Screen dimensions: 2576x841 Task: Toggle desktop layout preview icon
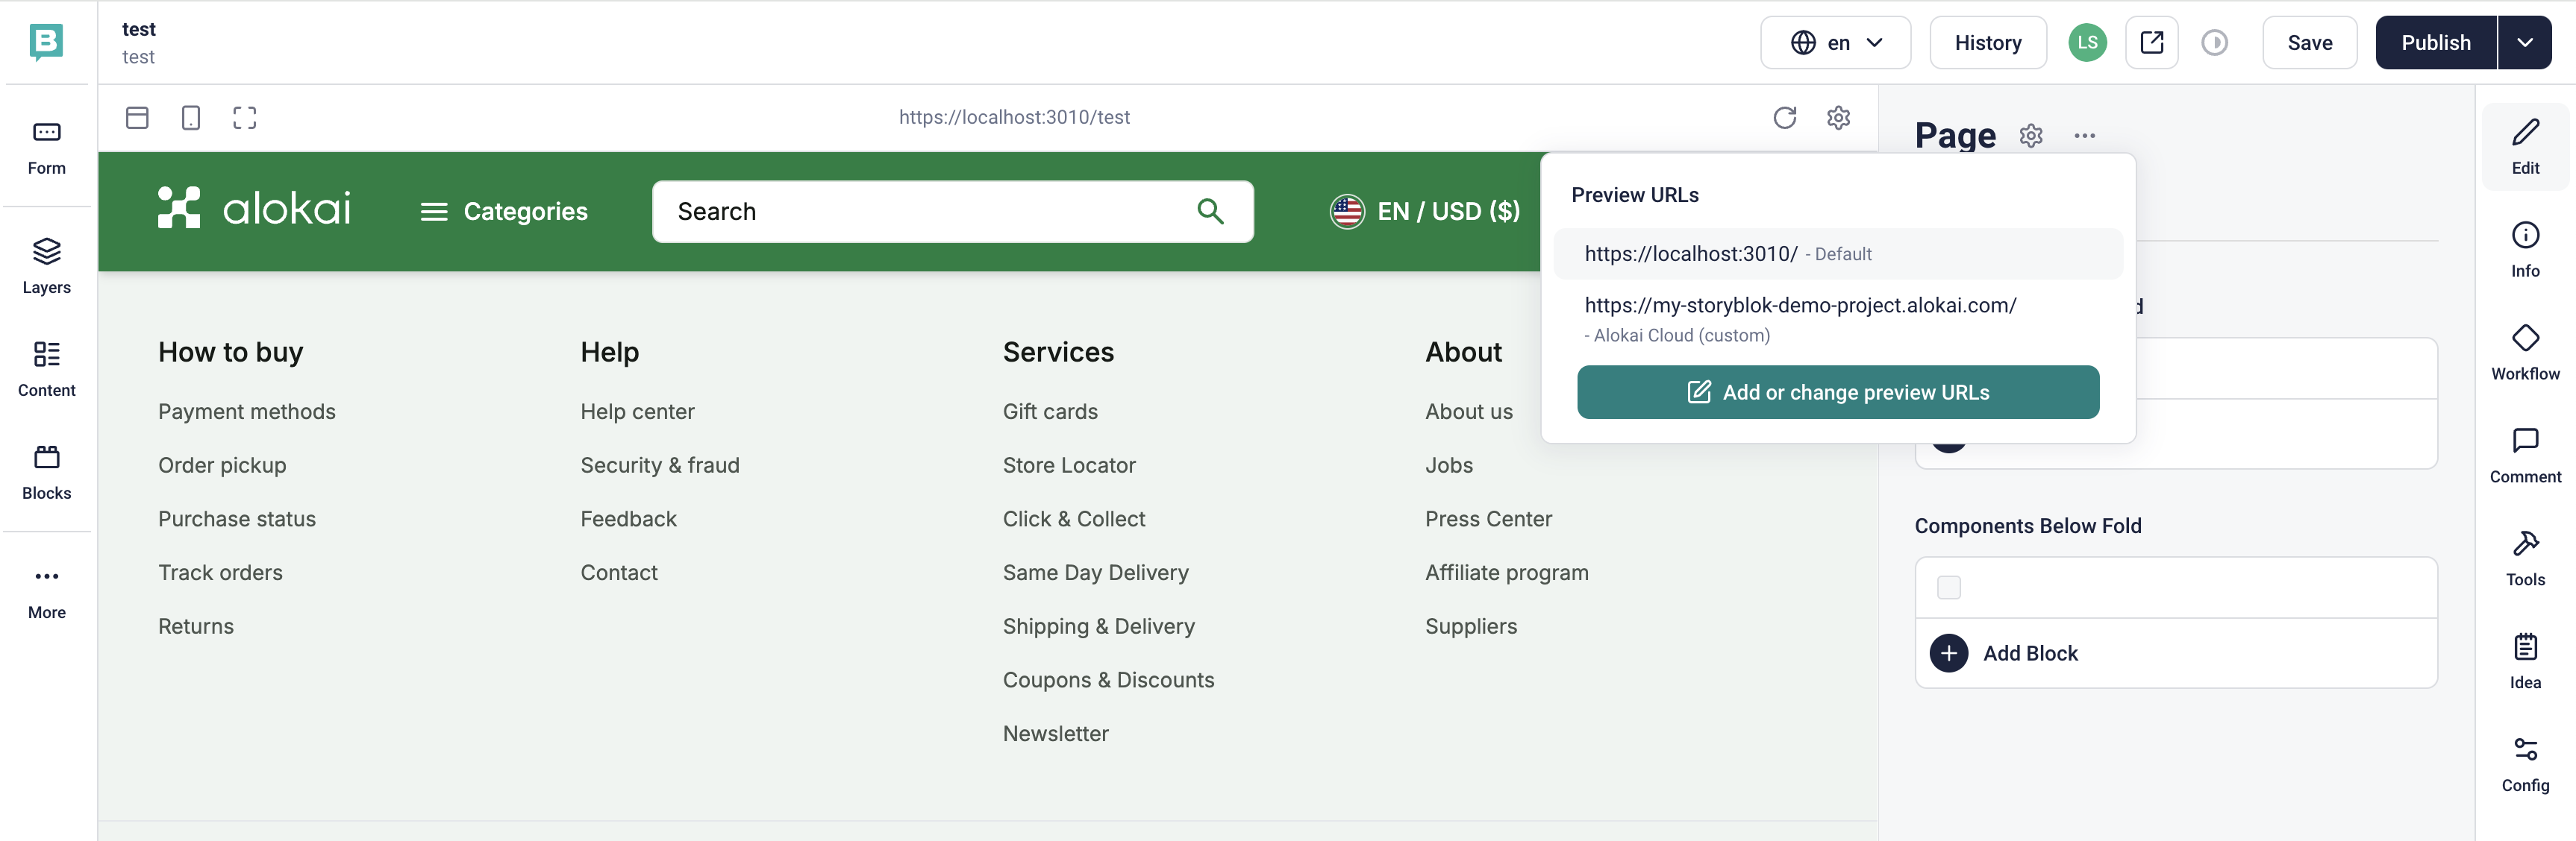pos(137,118)
